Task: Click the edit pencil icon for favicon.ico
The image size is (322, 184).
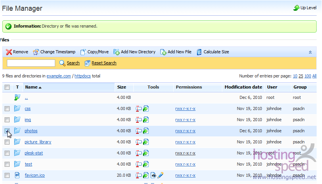Action: click(x=161, y=175)
